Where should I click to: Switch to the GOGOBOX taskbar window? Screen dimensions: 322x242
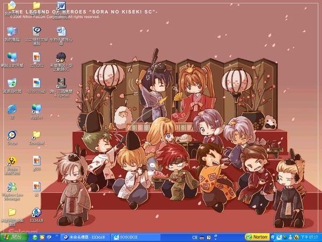(136, 237)
